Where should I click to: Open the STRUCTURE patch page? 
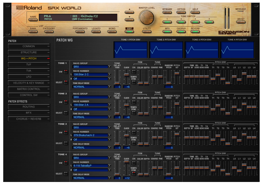click(x=29, y=52)
